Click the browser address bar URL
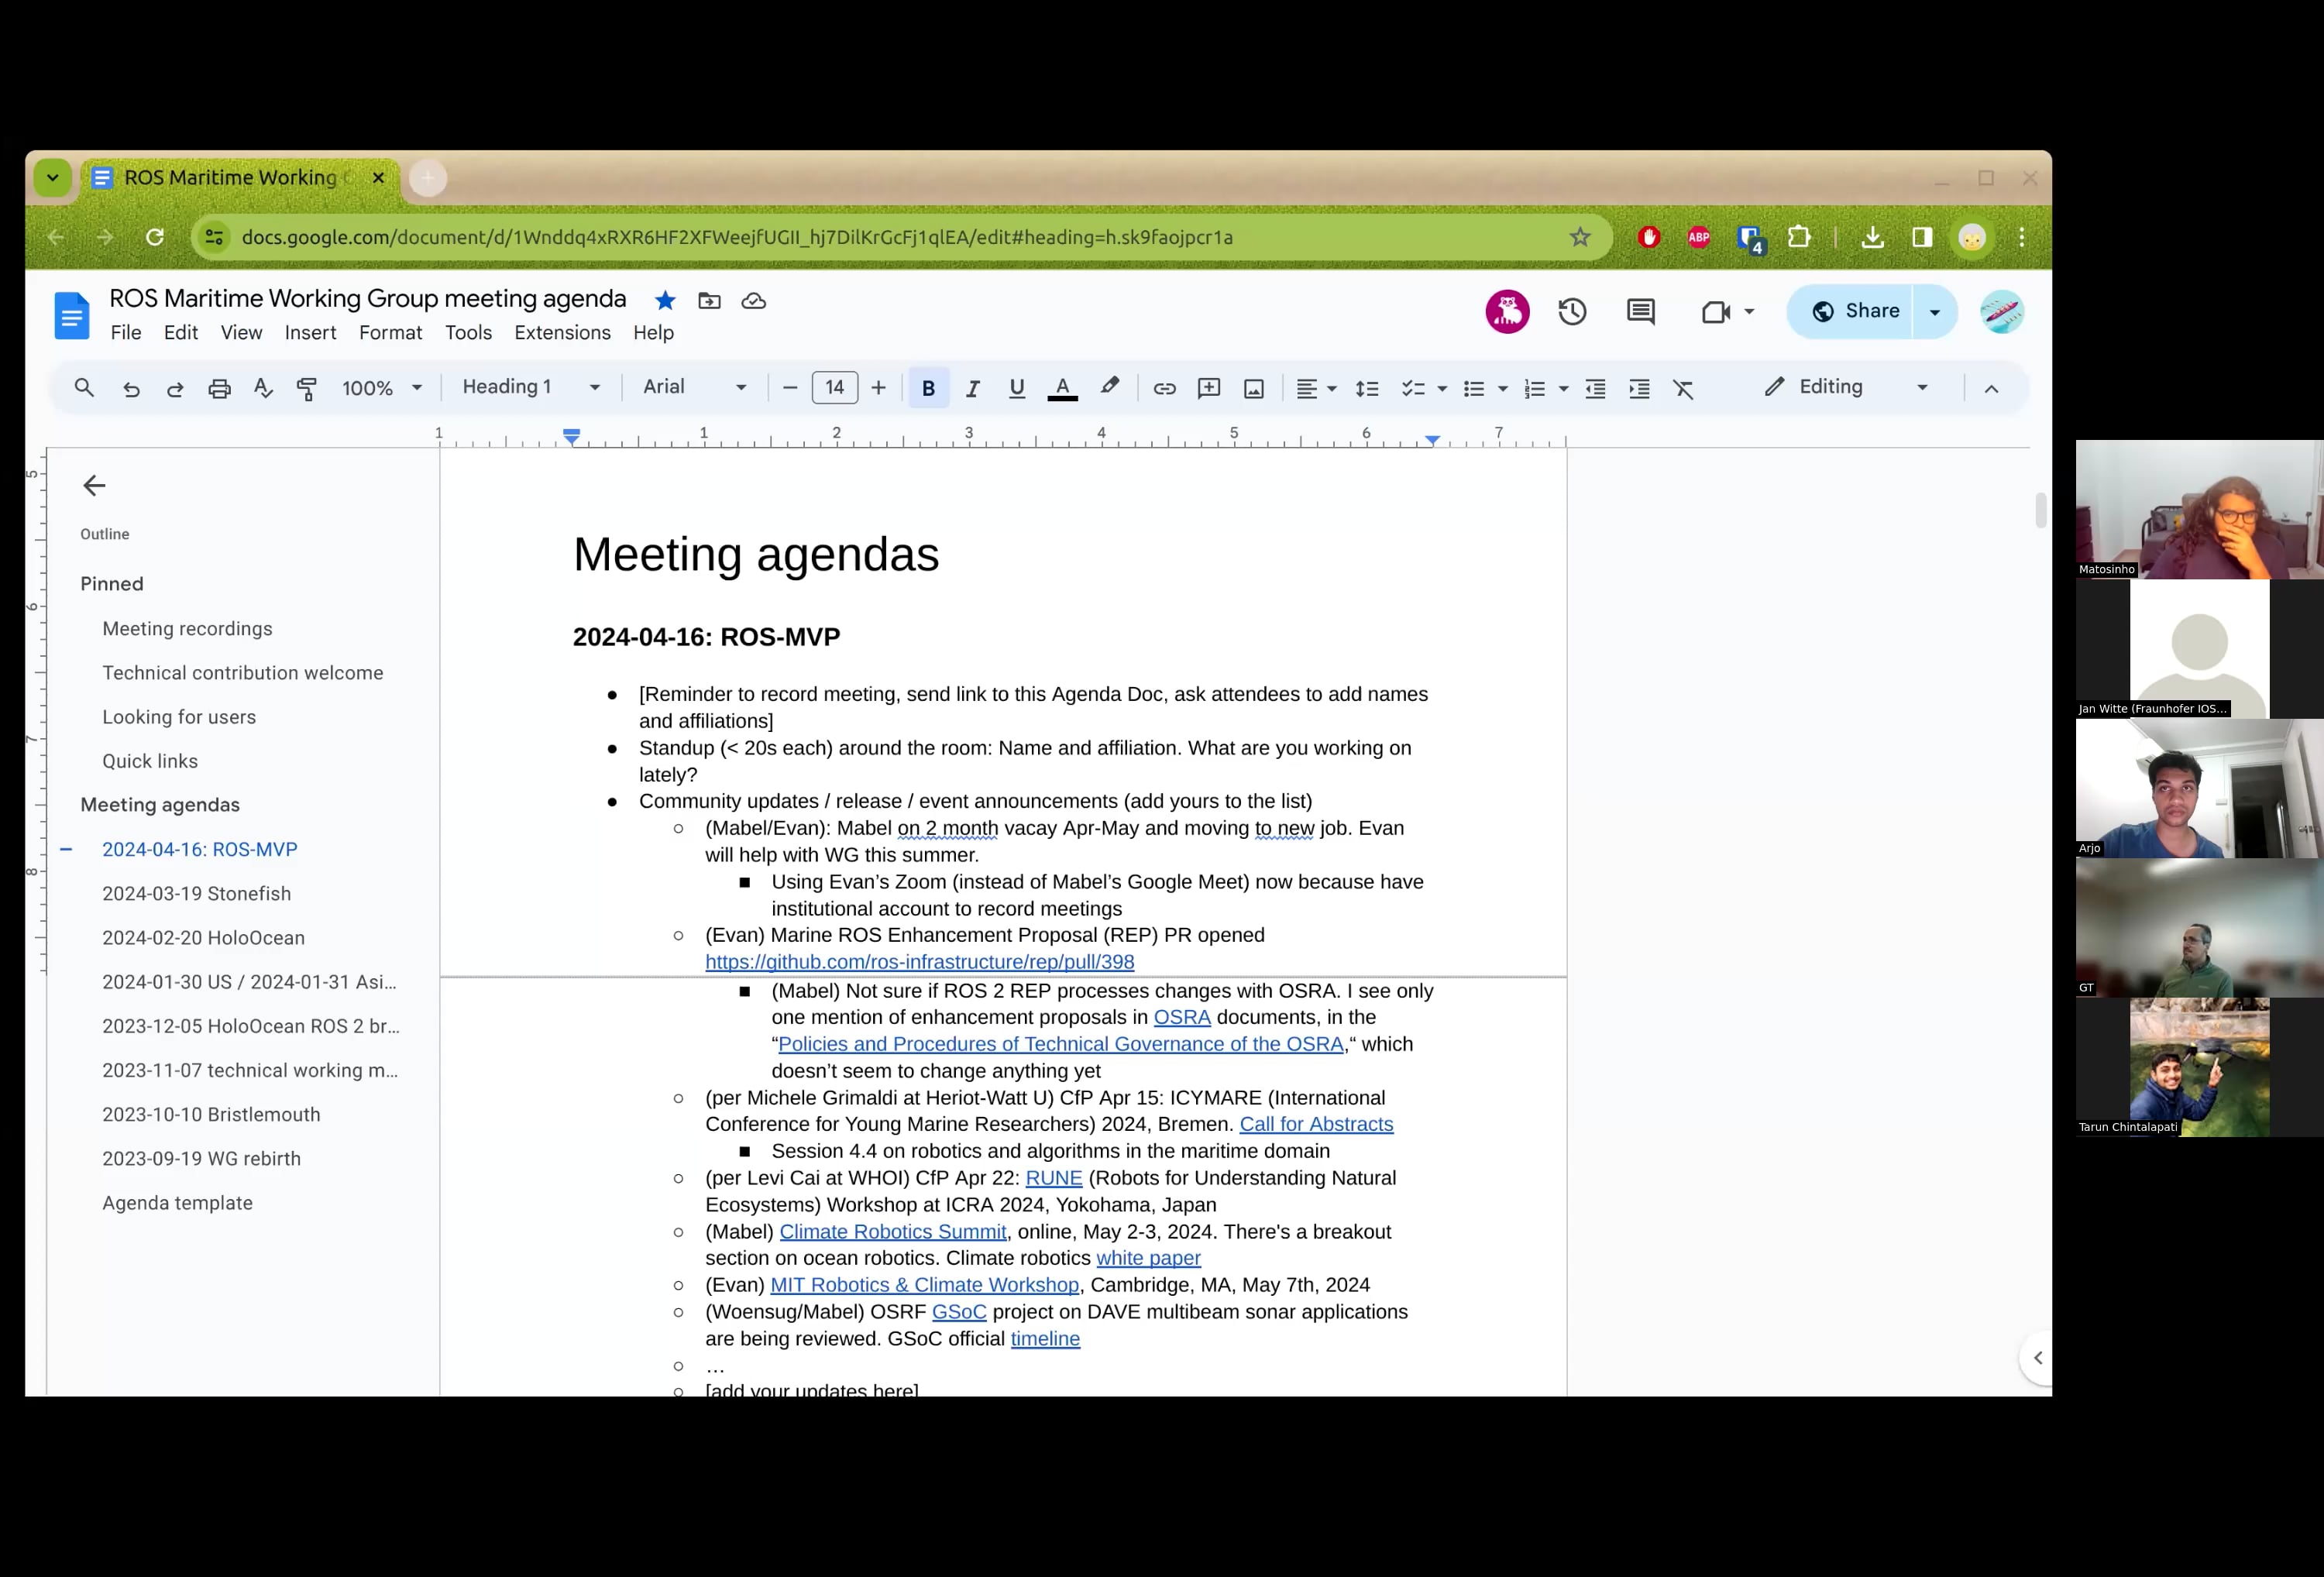Viewport: 2324px width, 1577px height. [x=737, y=238]
